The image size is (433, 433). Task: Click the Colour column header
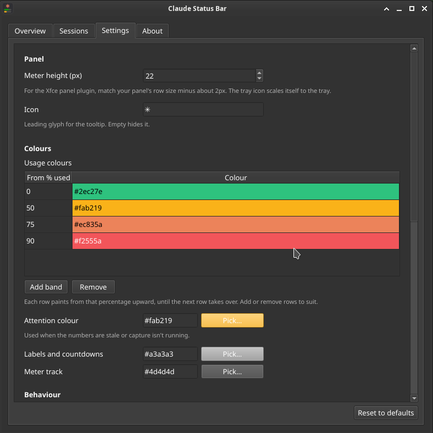pyautogui.click(x=236, y=177)
